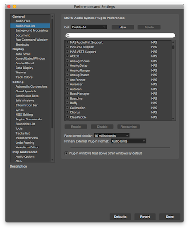Open Background Processing preferences
This screenshot has height=229, width=189.
click(32, 30)
